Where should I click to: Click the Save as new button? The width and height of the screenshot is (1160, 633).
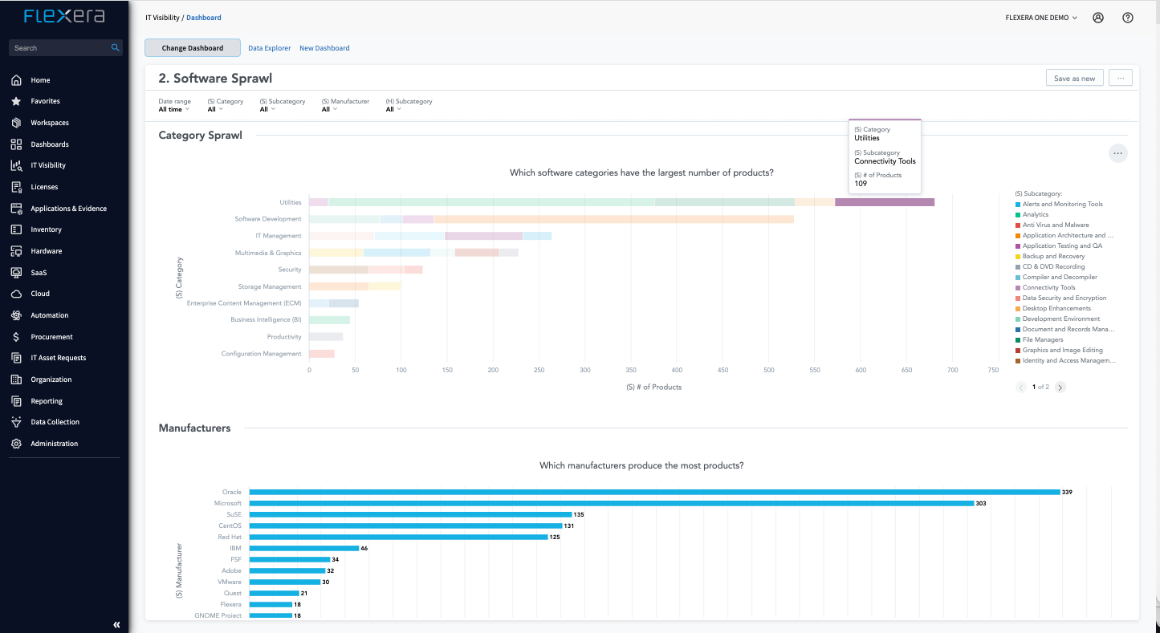coord(1074,78)
